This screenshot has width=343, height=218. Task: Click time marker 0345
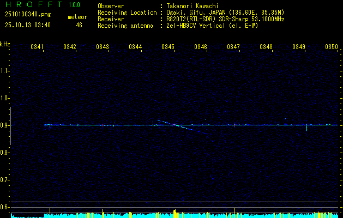(x=168, y=46)
